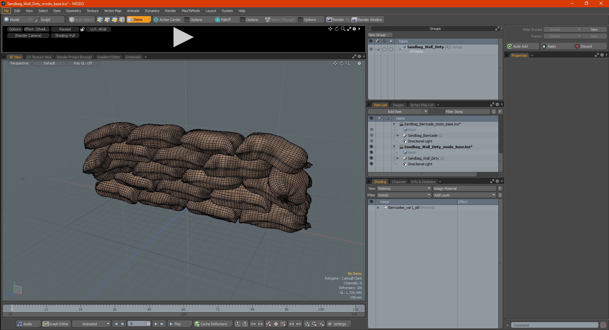Open shading View Material dropdown
609x330 pixels.
click(404, 188)
